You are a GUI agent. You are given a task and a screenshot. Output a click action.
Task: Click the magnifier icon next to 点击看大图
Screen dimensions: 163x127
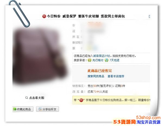click(27, 98)
